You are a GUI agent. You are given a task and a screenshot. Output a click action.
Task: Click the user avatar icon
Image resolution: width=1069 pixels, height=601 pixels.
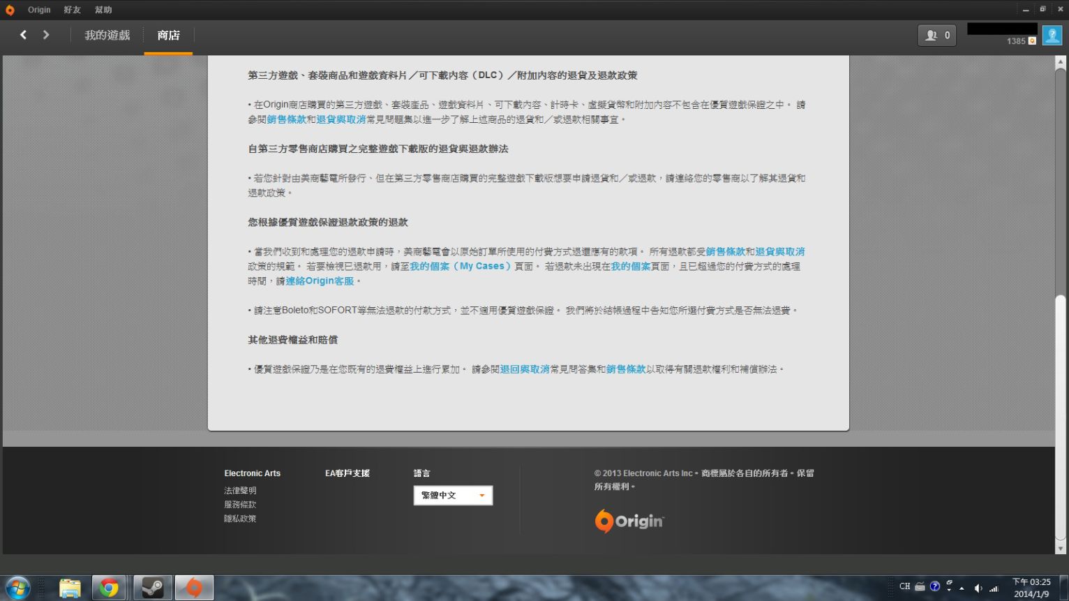point(1052,35)
